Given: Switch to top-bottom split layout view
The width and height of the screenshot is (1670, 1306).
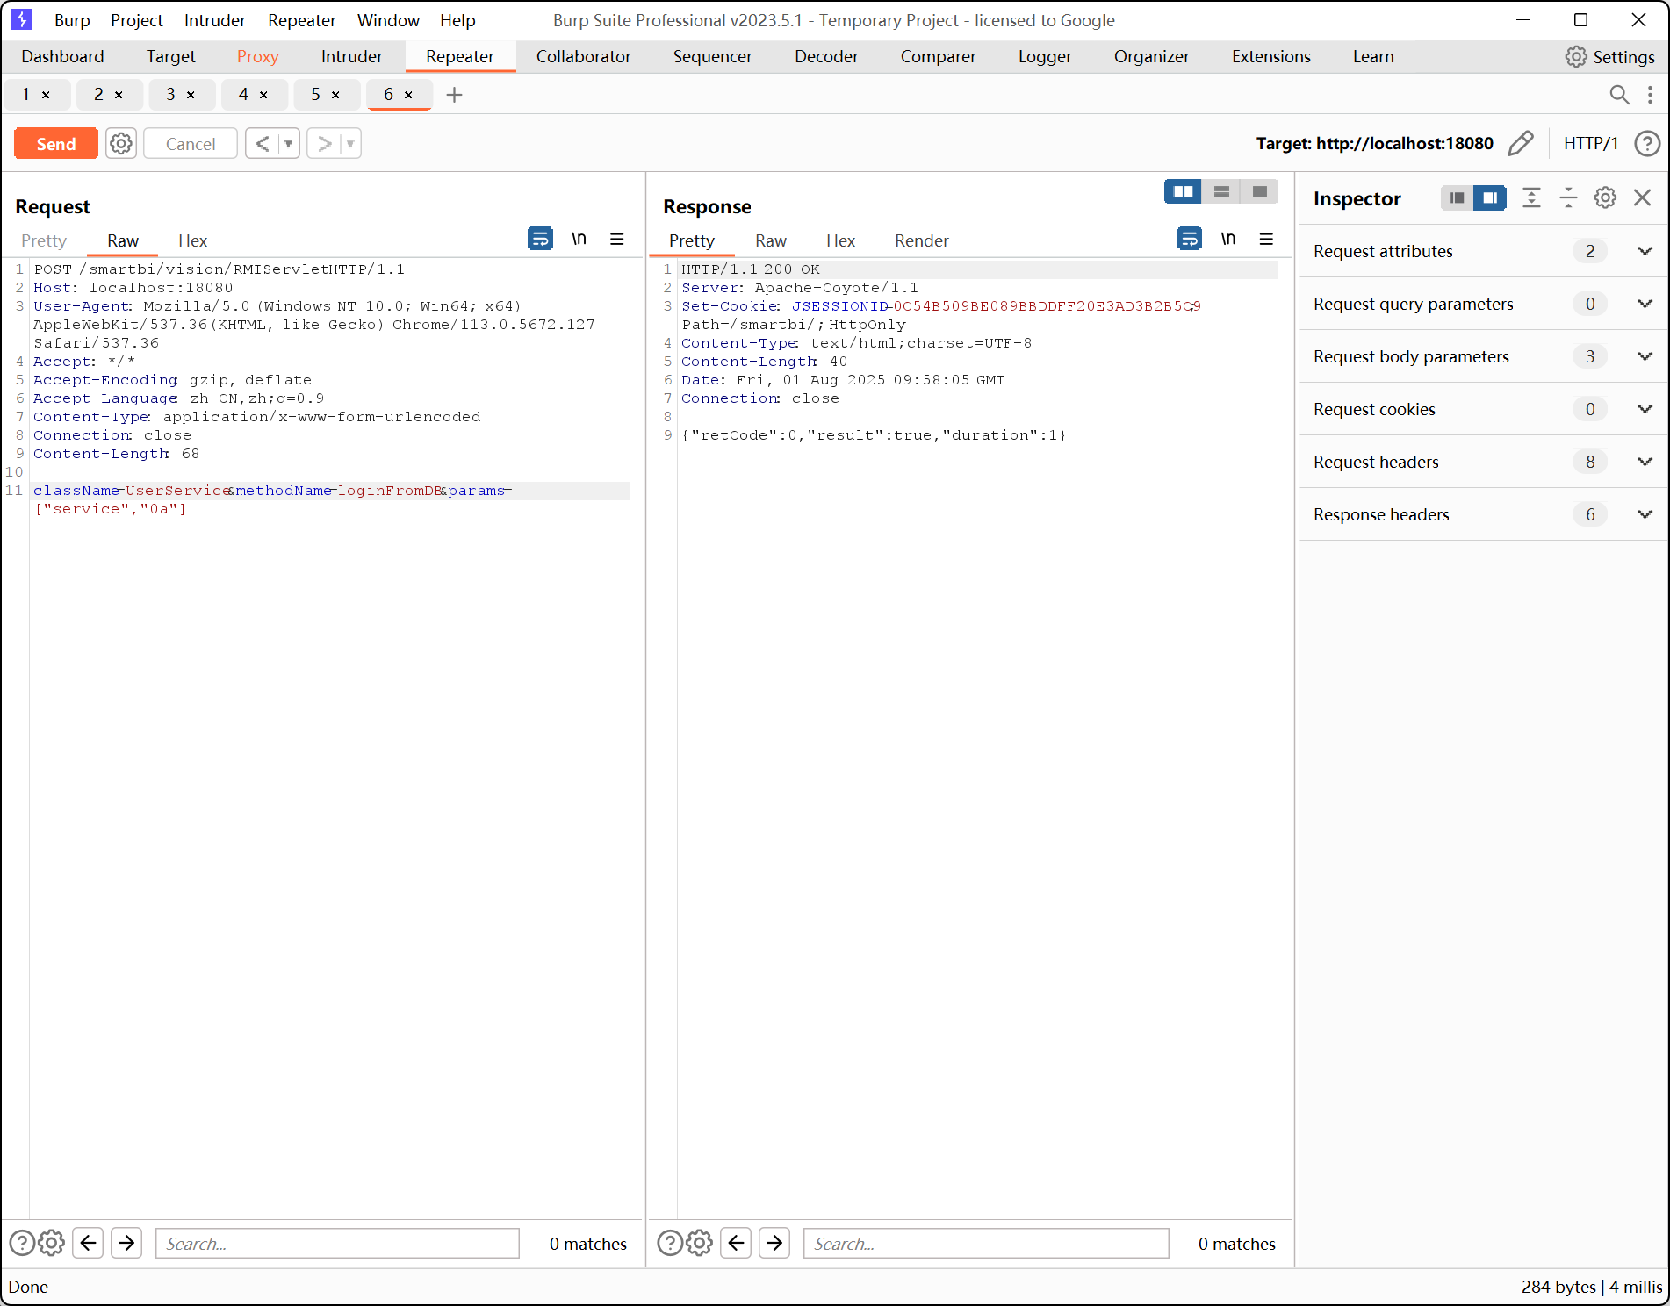Looking at the screenshot, I should tap(1221, 191).
